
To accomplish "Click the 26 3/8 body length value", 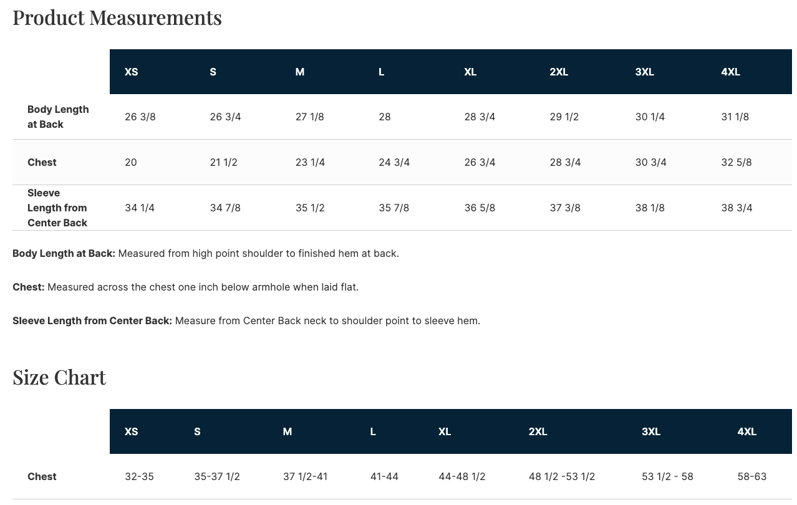I will pos(140,117).
